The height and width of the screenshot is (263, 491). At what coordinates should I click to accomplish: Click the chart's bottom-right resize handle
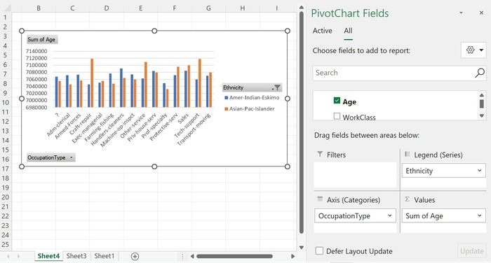tap(288, 166)
